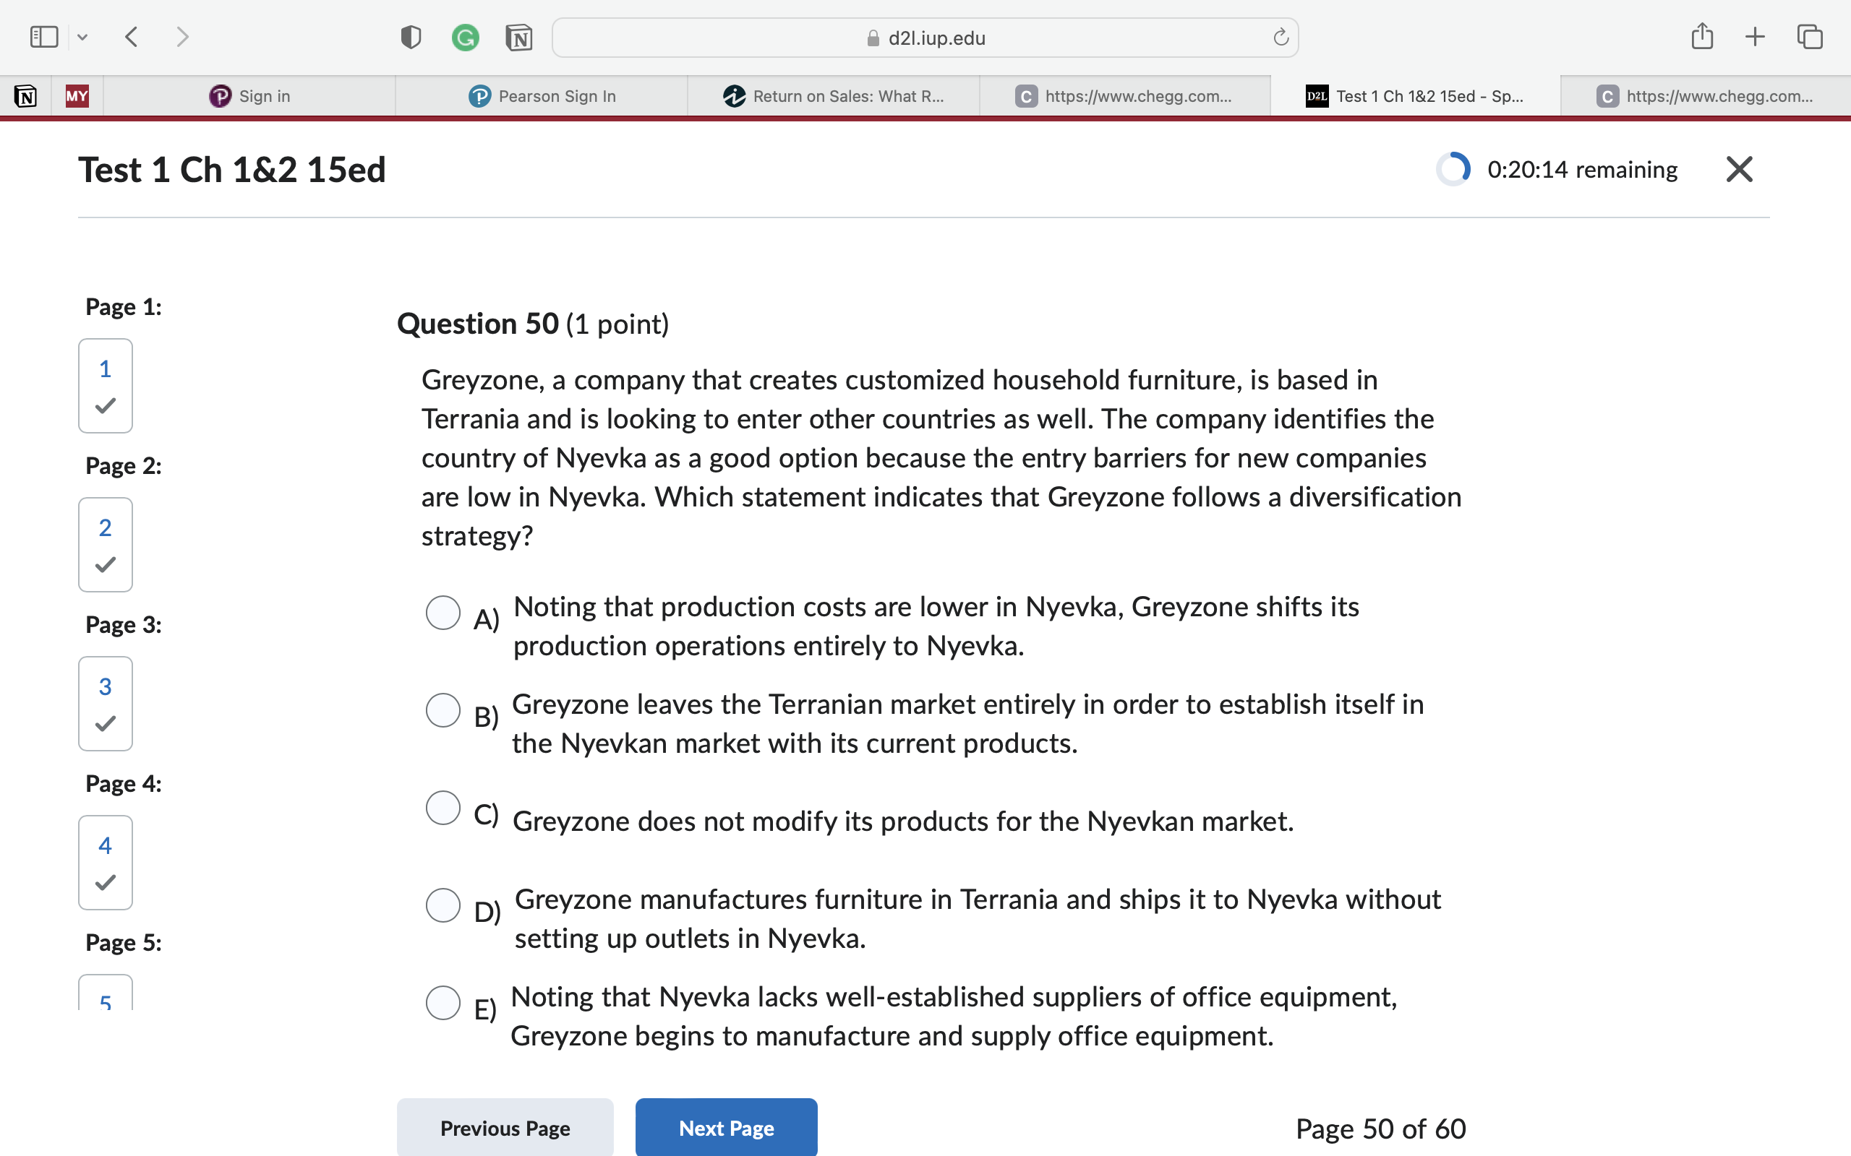Show all tabs with the tab overview icon
Viewport: 1851px width, 1156px height.
coord(1810,36)
